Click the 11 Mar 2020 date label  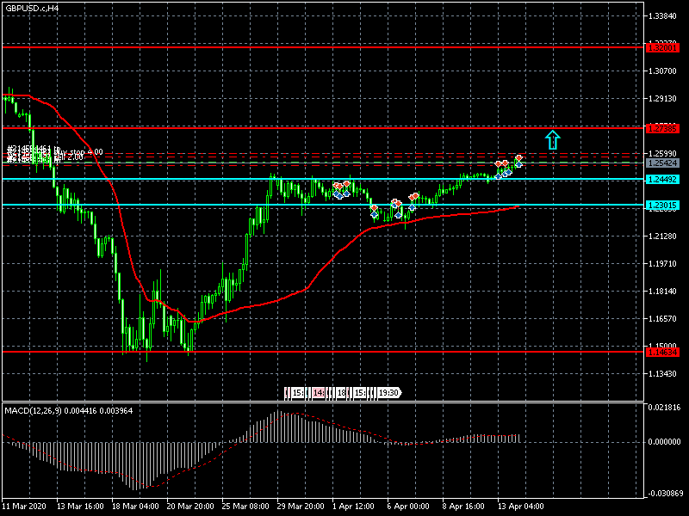(26, 506)
